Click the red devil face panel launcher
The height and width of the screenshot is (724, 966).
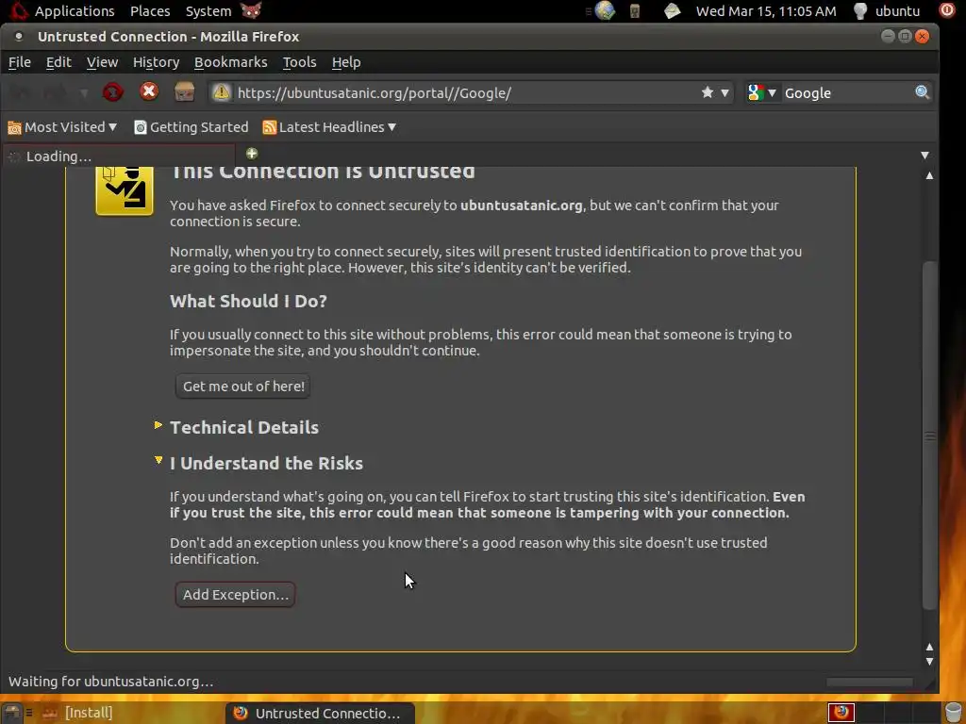pos(251,10)
